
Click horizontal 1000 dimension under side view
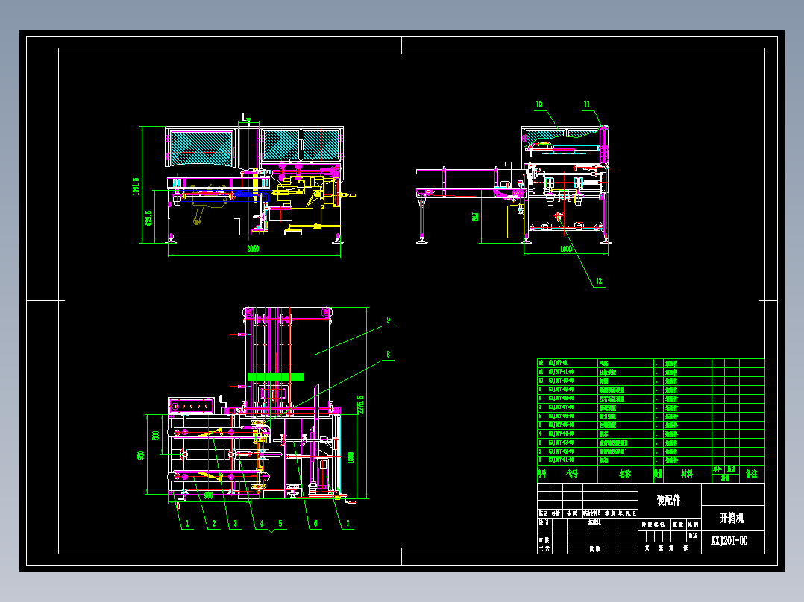[565, 249]
